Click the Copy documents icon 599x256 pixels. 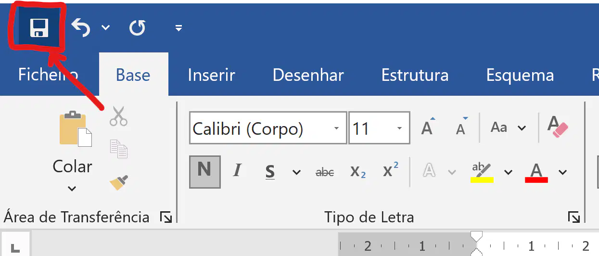[x=118, y=149]
